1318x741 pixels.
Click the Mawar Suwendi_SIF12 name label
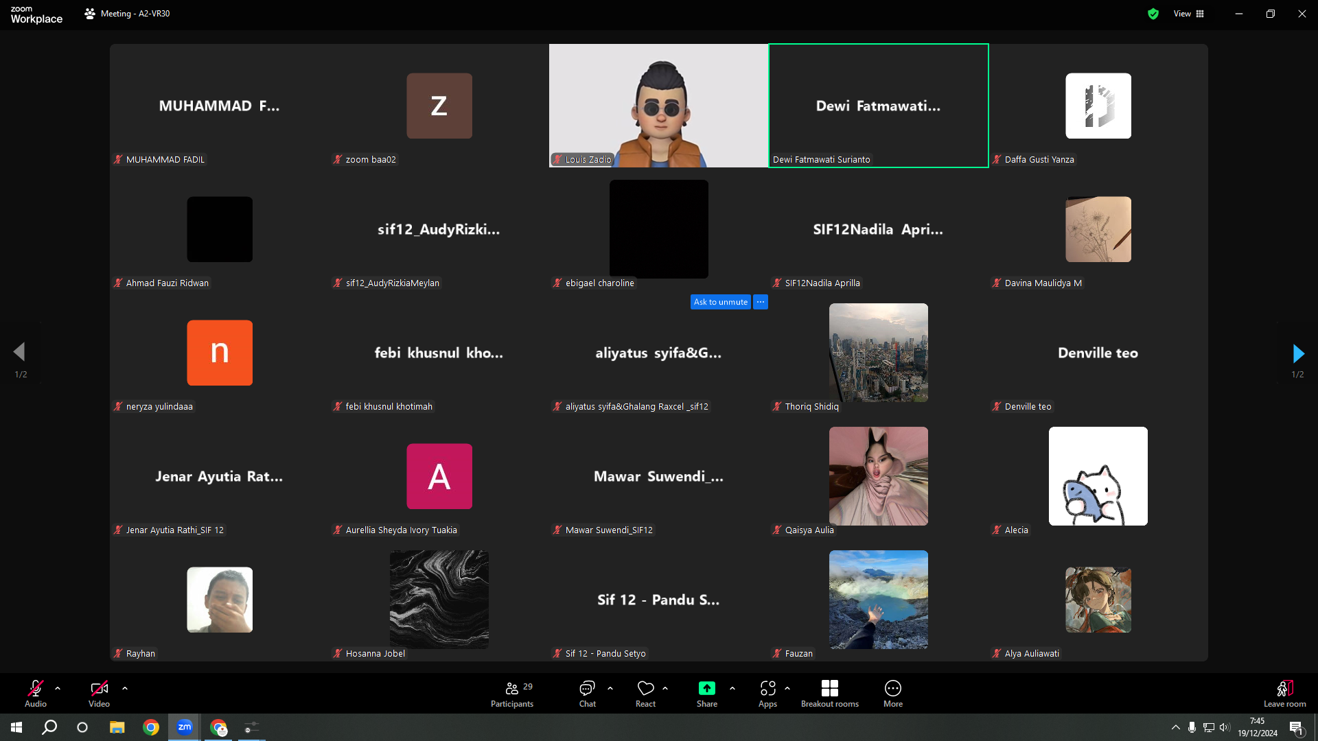[x=609, y=530]
